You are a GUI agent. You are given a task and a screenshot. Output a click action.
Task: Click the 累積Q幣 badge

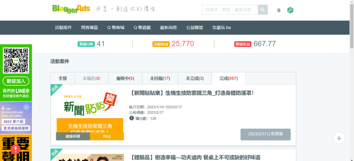tap(86, 44)
